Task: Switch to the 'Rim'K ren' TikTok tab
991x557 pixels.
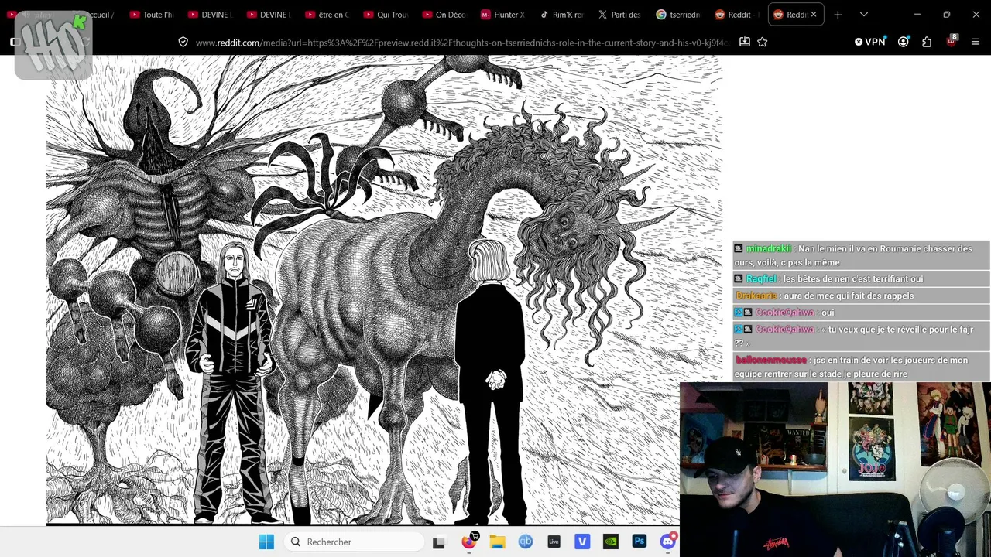Action: [561, 15]
